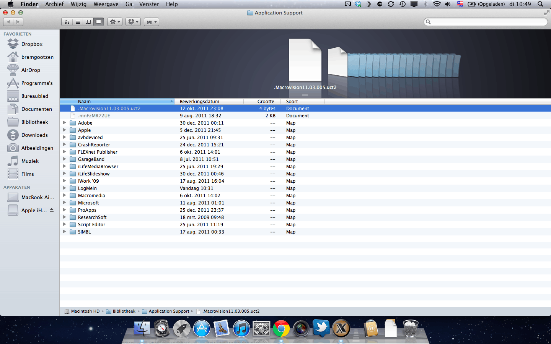Expand the FLEXnet Publisher folder

65,152
